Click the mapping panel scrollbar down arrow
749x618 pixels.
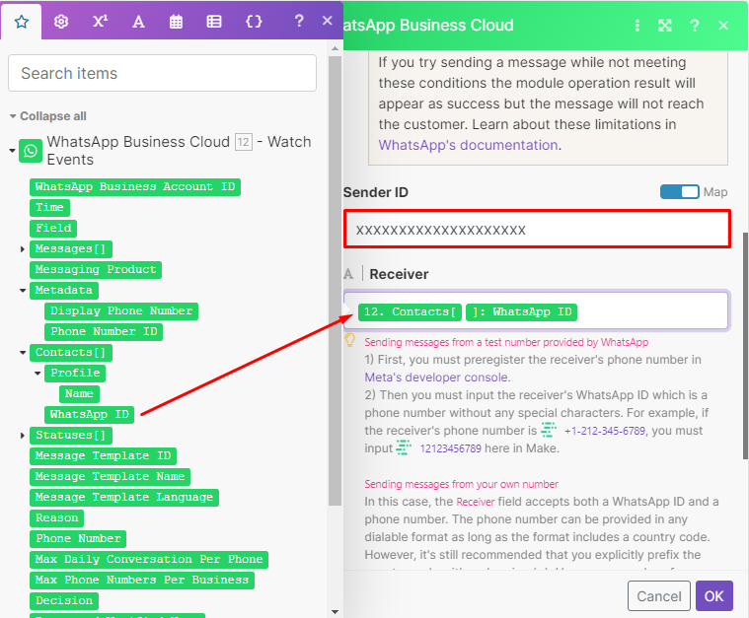tap(335, 611)
